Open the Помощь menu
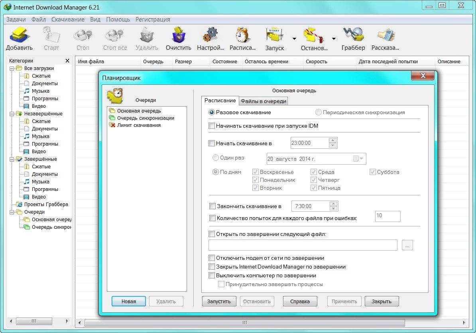Image resolution: width=476 pixels, height=333 pixels. click(118, 19)
